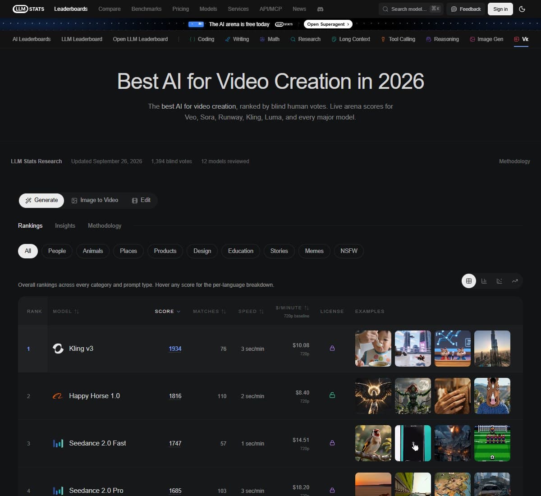Go to Tool Calling leaderboard

tap(398, 39)
